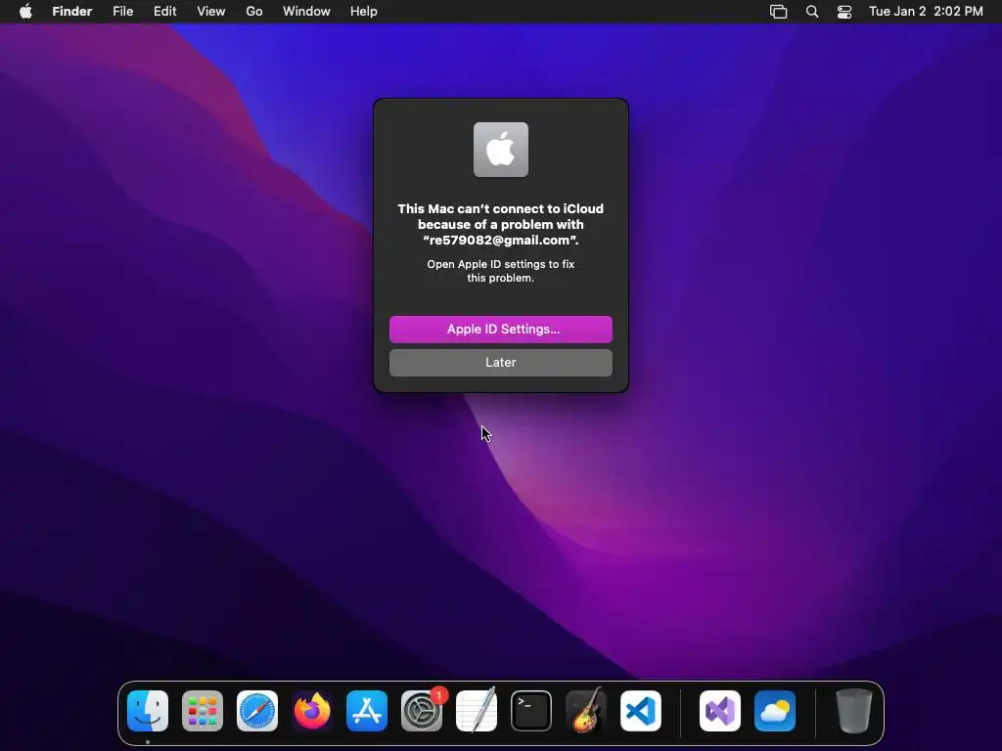Launch Visual Studio Code from Dock
This screenshot has height=751, width=1002.
tap(641, 711)
